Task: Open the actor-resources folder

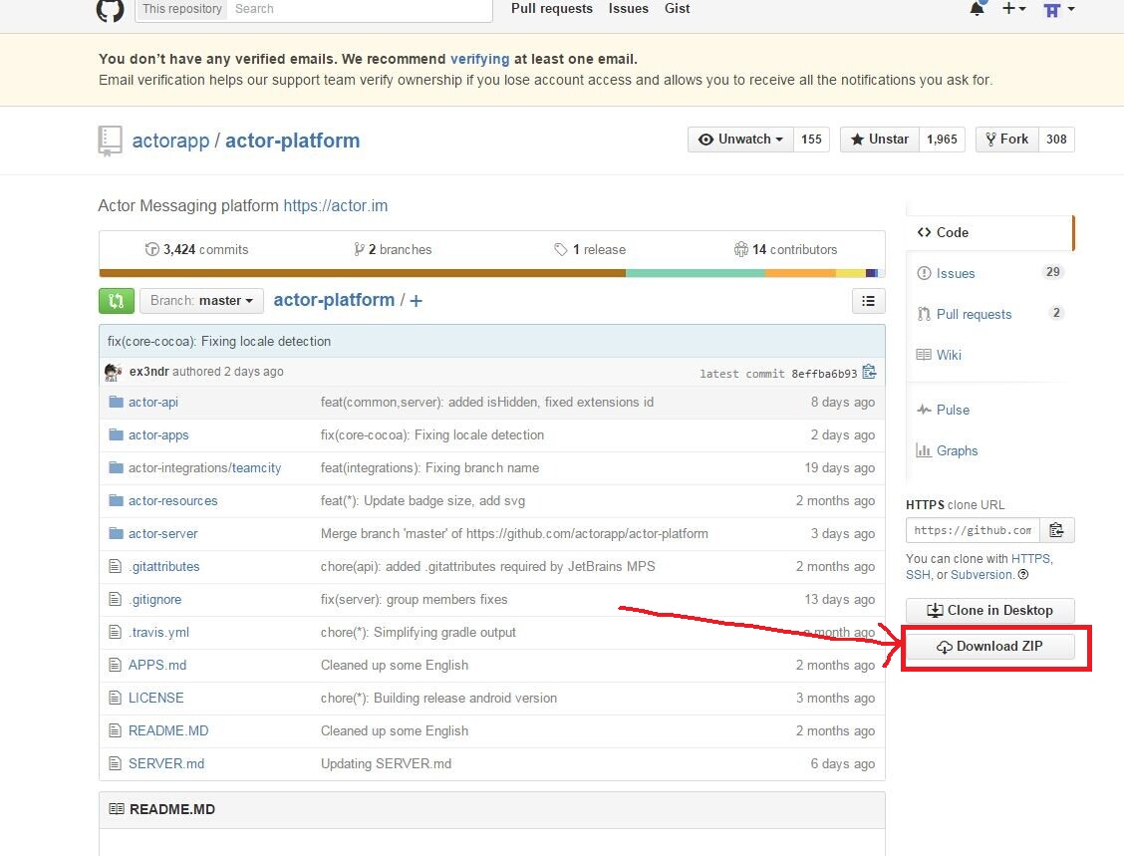Action: [x=172, y=501]
